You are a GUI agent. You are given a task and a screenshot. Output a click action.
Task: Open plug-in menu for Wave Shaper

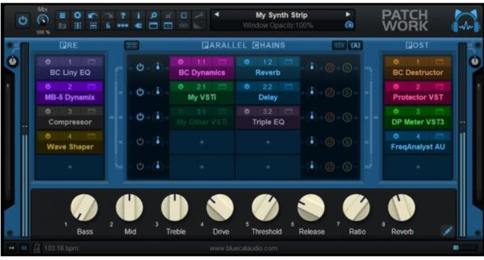[70, 147]
